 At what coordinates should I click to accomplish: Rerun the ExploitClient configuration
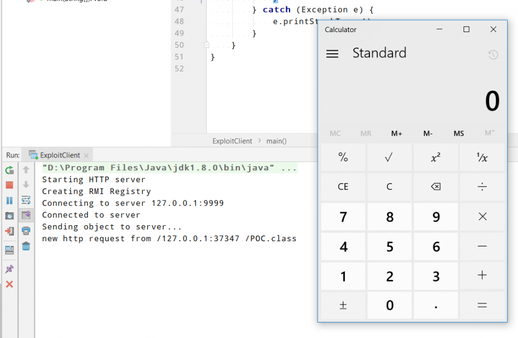tap(8, 169)
